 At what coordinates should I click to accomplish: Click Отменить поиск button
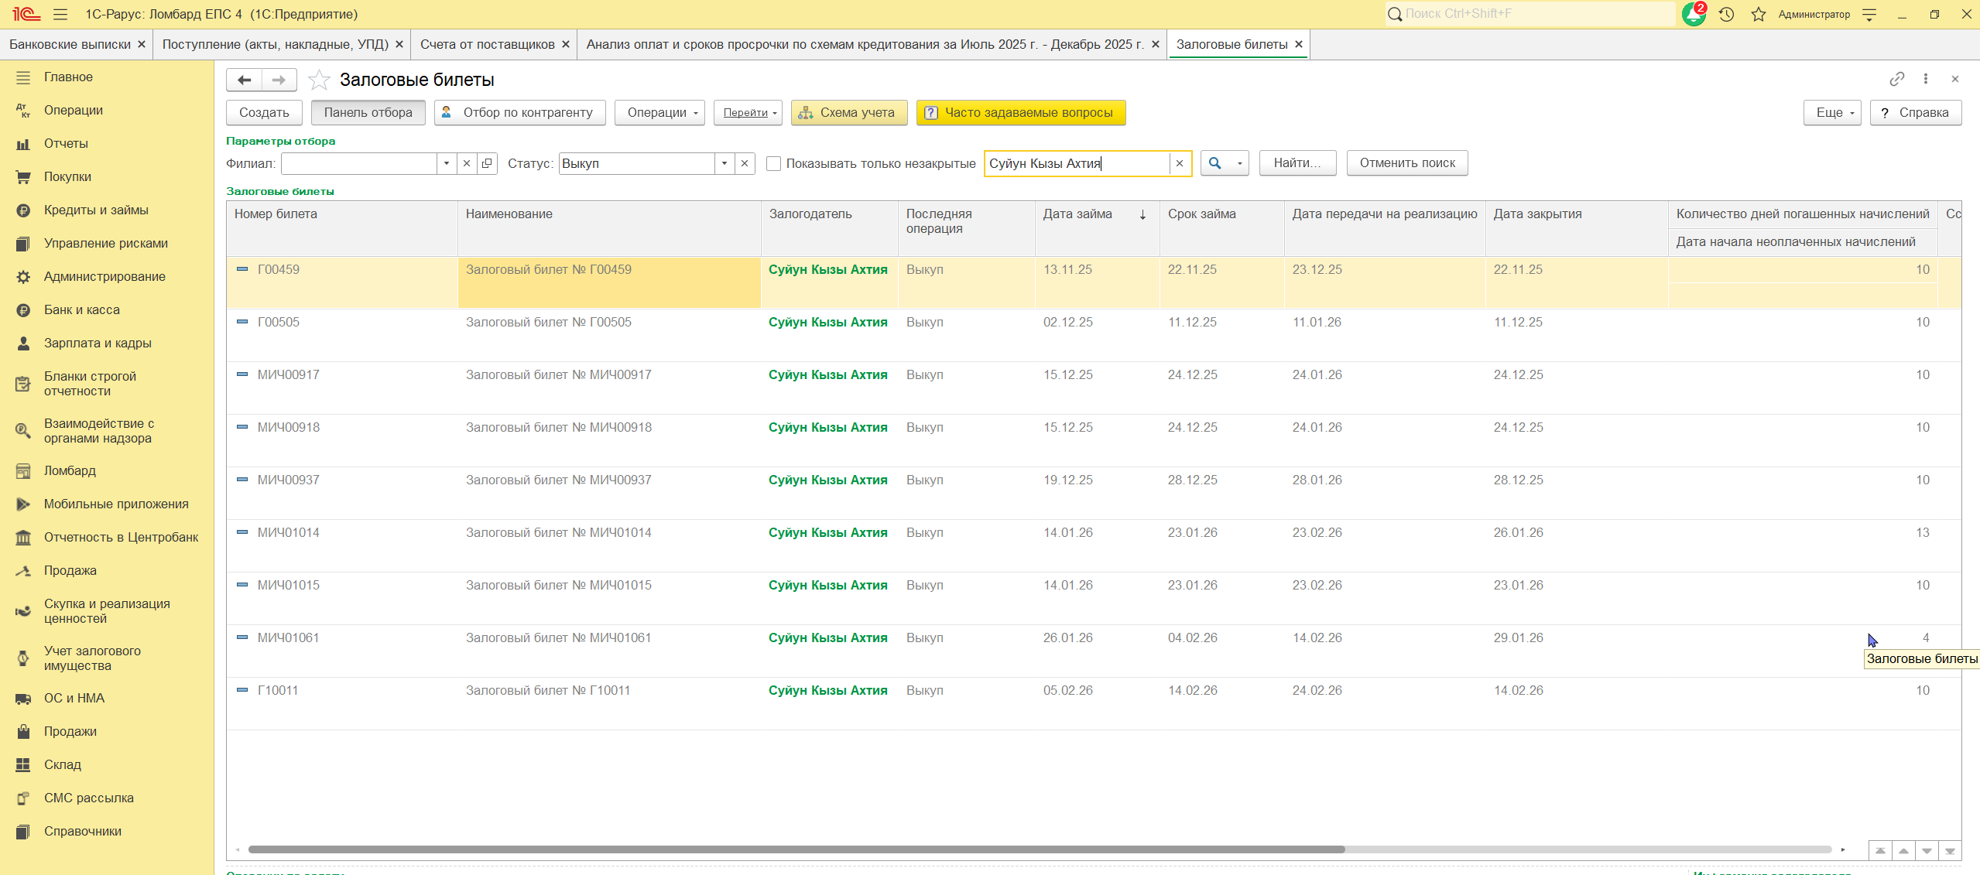click(1406, 163)
